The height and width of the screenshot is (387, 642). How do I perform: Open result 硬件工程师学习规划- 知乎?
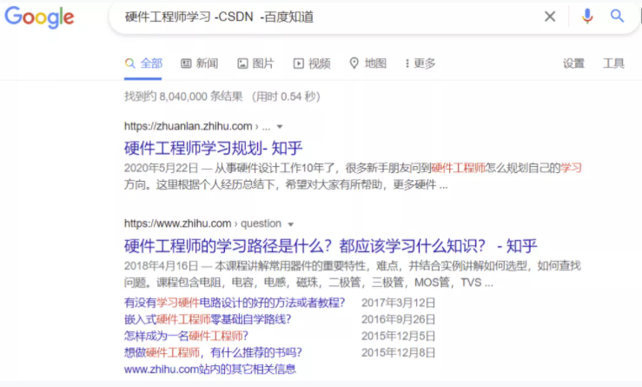214,148
